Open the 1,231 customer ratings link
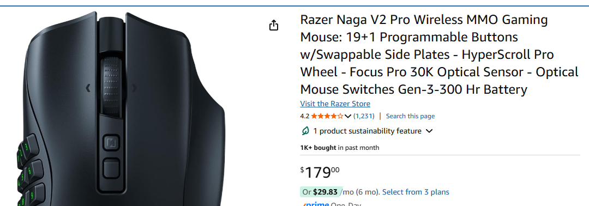This screenshot has height=206, width=589. [x=364, y=116]
